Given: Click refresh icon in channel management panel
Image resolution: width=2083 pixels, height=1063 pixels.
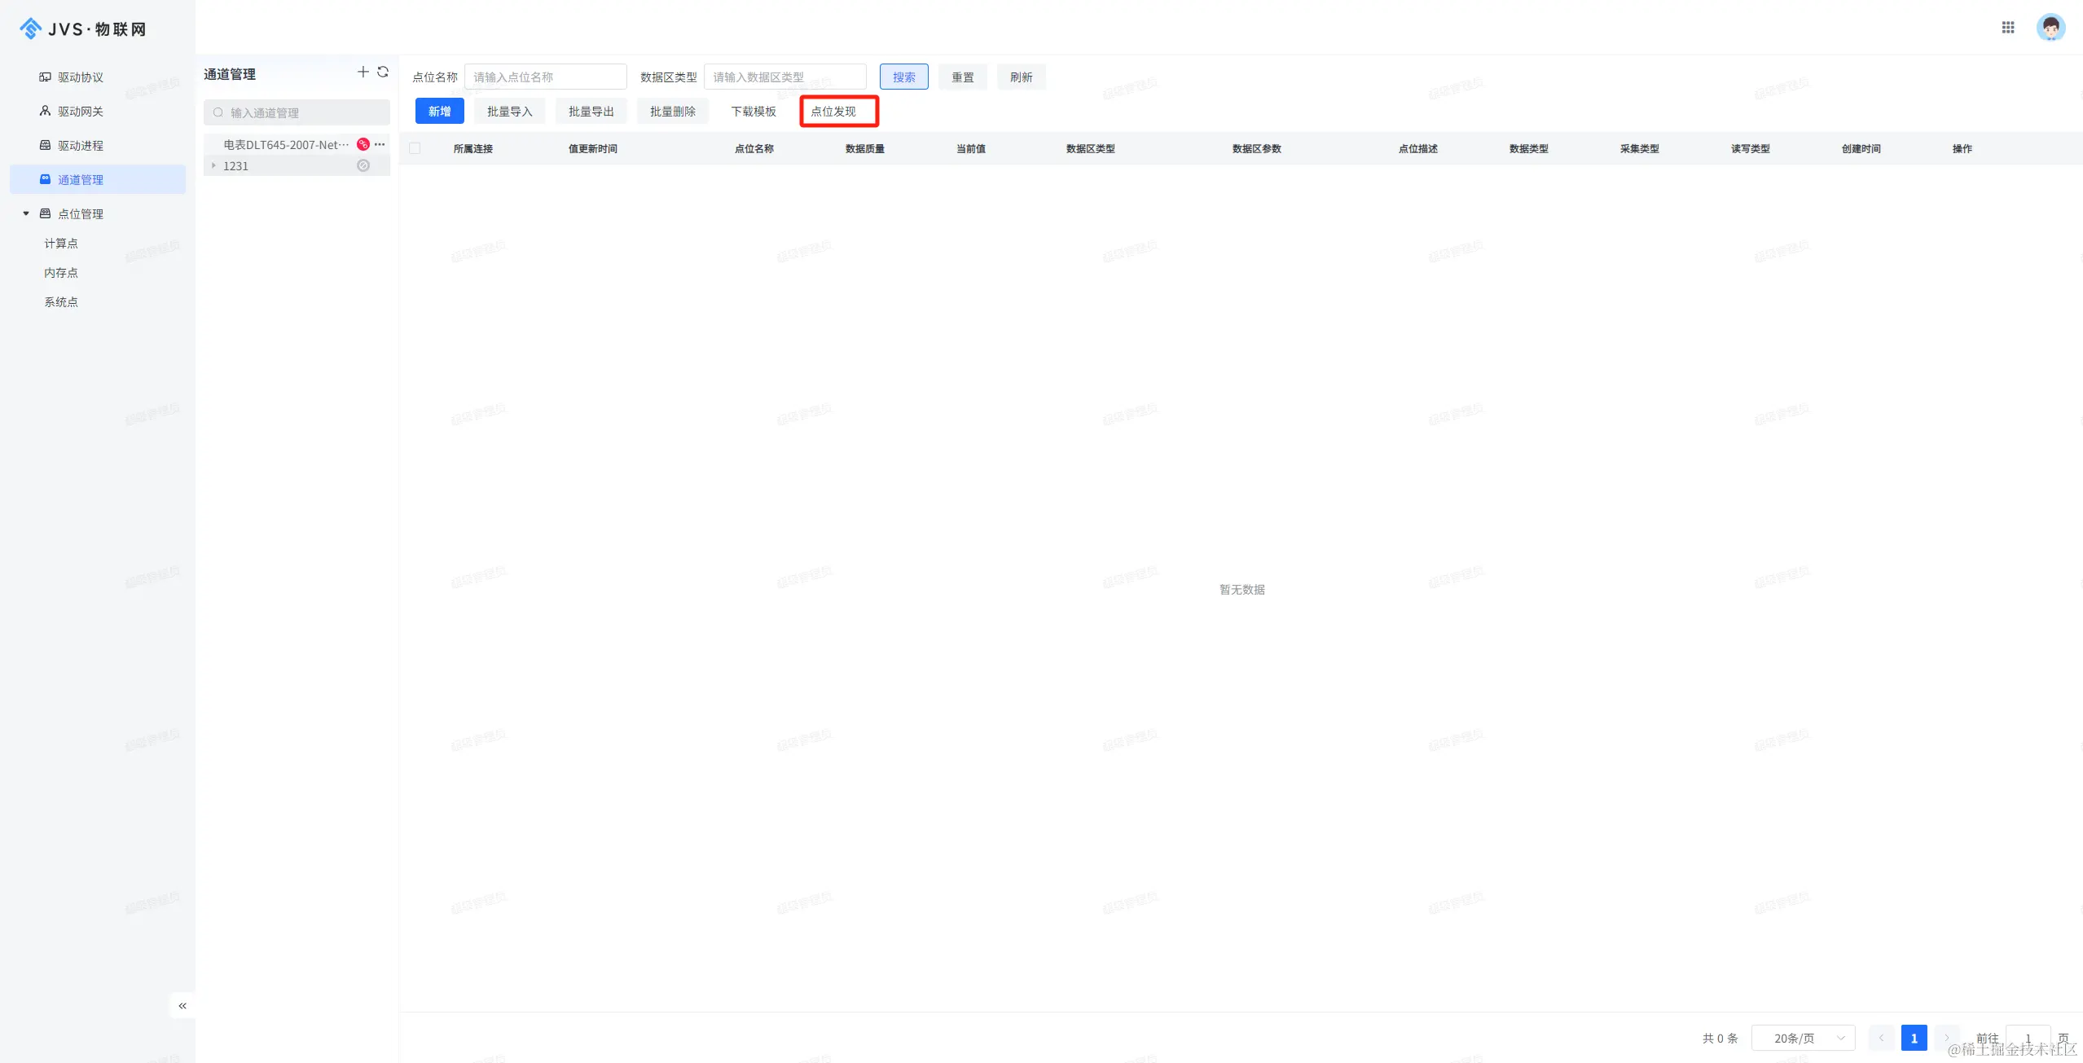Looking at the screenshot, I should 383,72.
